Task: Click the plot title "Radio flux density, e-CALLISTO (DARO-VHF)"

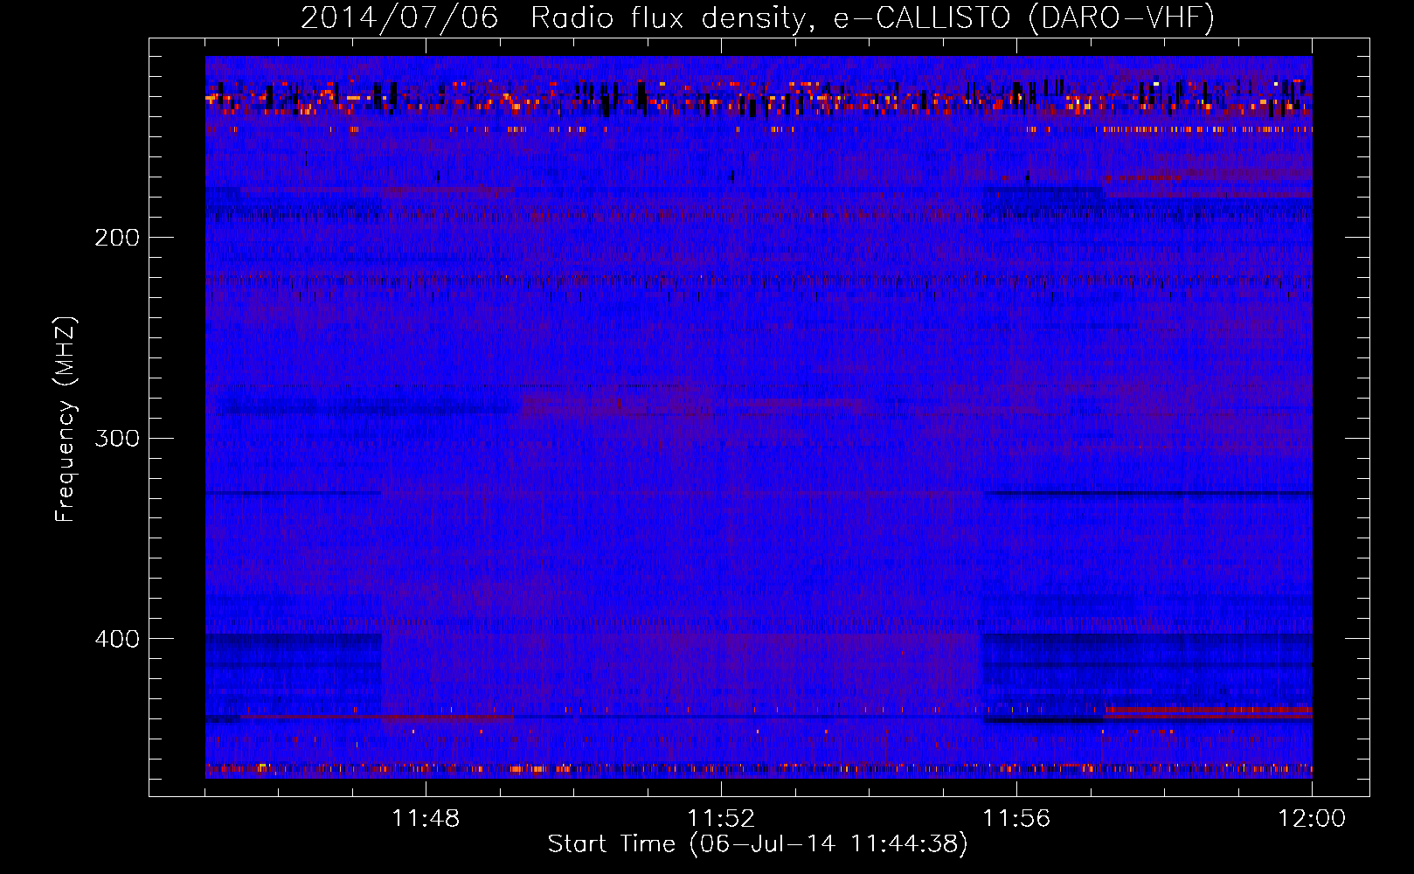Action: (x=872, y=17)
